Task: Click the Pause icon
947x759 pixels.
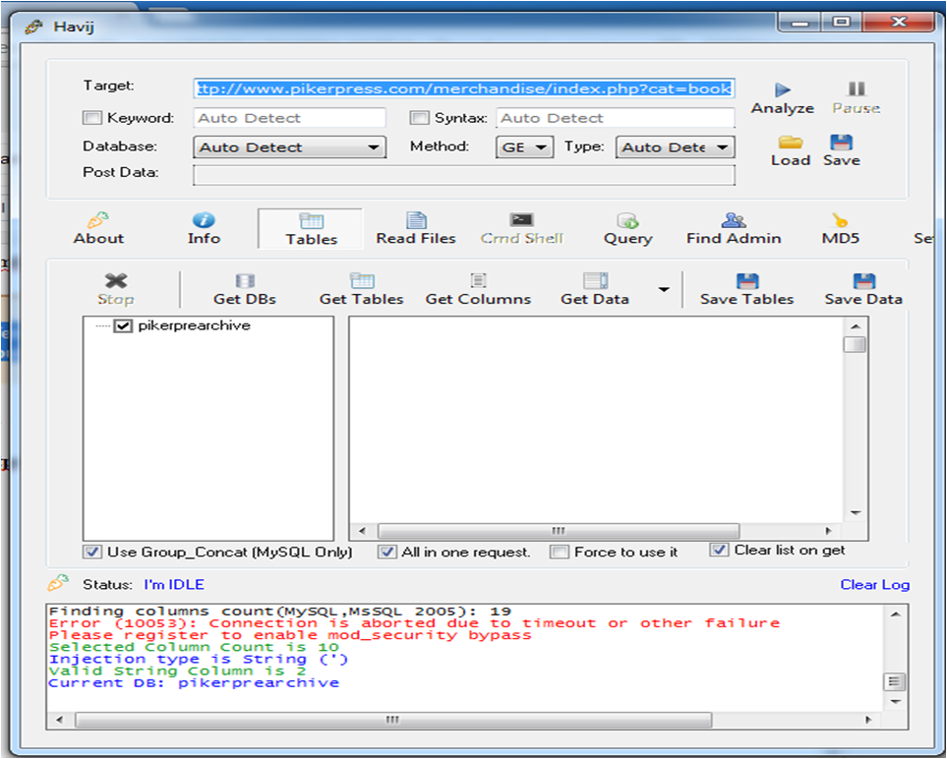Action: [x=856, y=89]
